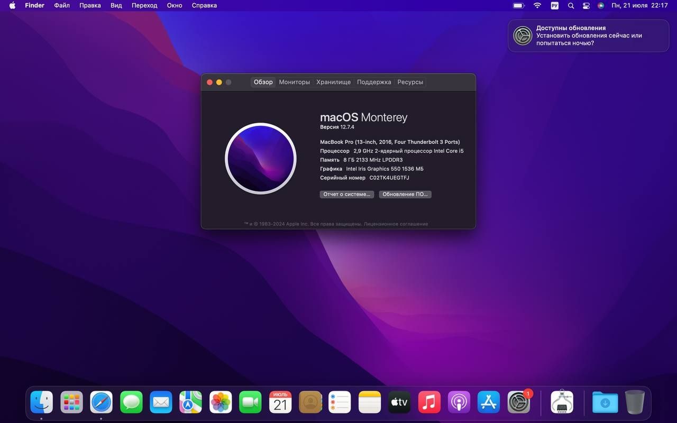This screenshot has height=423, width=677.
Task: Open the Переход menu
Action: 144,5
